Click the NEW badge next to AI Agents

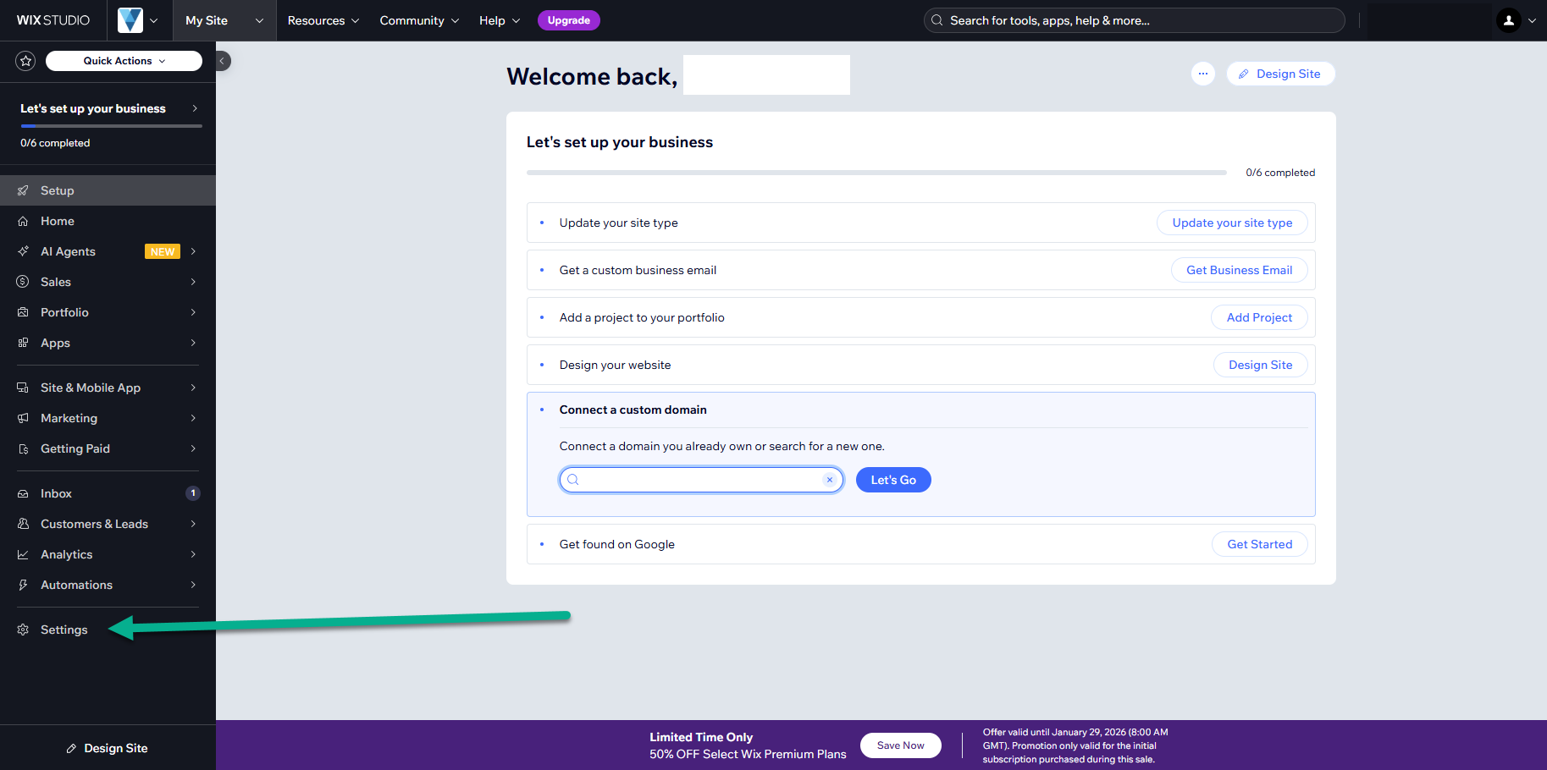click(x=163, y=251)
